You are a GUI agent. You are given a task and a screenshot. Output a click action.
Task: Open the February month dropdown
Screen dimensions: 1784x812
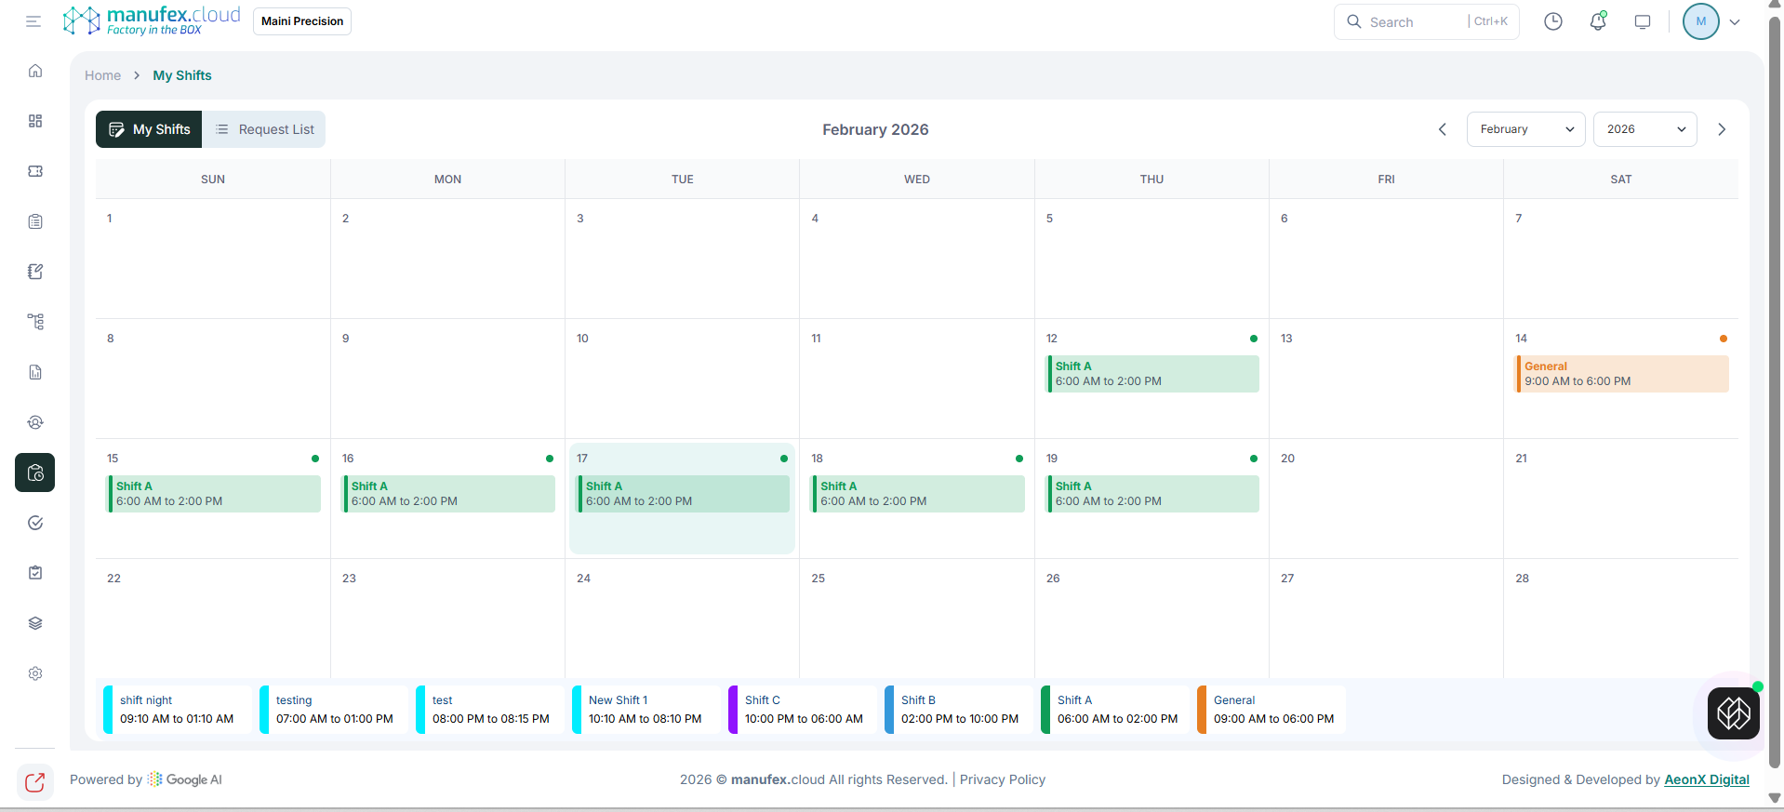(1525, 129)
